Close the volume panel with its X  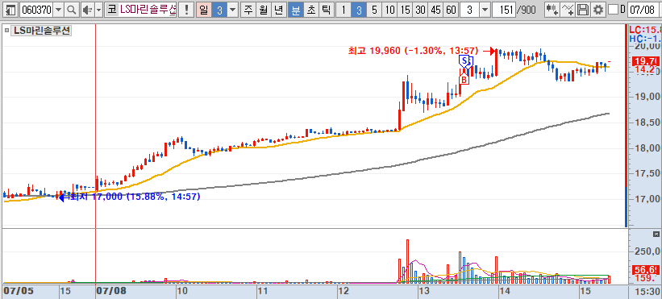(656, 234)
